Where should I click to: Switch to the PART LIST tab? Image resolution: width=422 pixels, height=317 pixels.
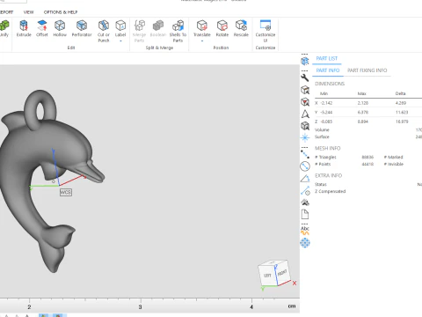[x=327, y=58]
